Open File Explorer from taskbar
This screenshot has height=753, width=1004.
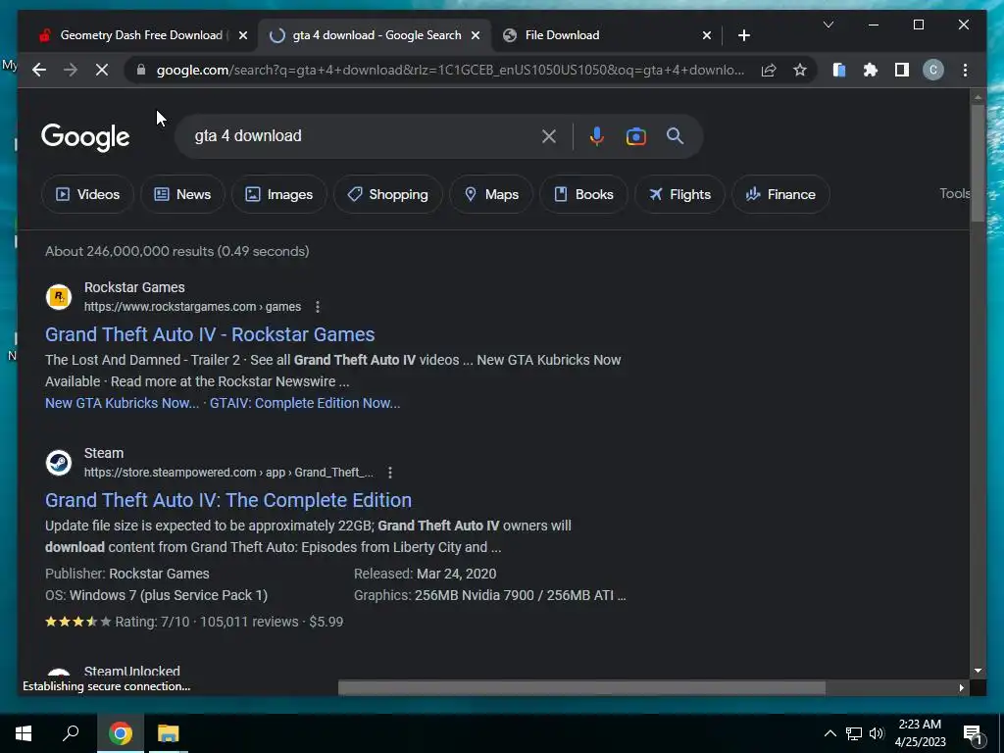[168, 733]
